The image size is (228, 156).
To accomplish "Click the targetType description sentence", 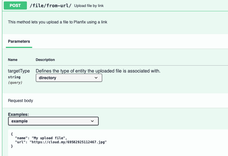I will [98, 71].
